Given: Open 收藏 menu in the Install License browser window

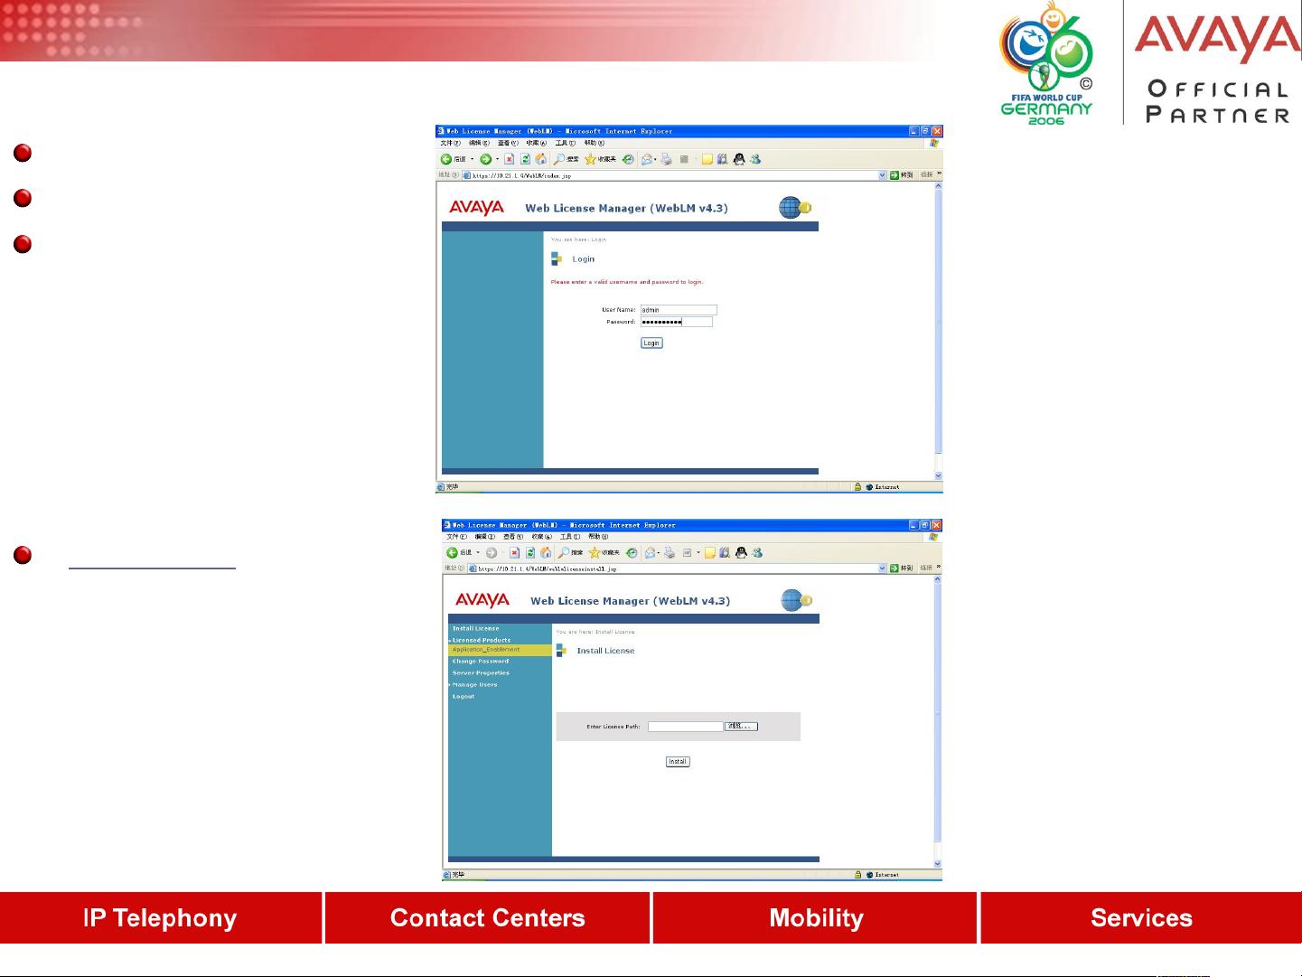Looking at the screenshot, I should click(542, 537).
